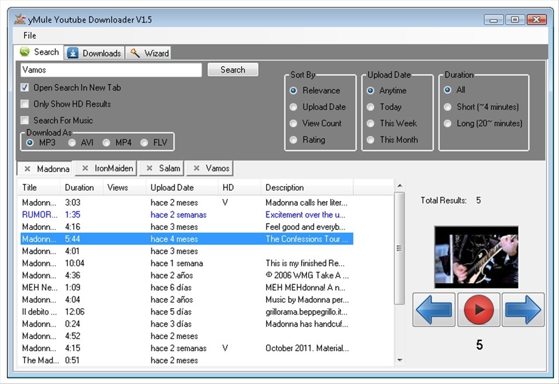Choose All durations

448,90
